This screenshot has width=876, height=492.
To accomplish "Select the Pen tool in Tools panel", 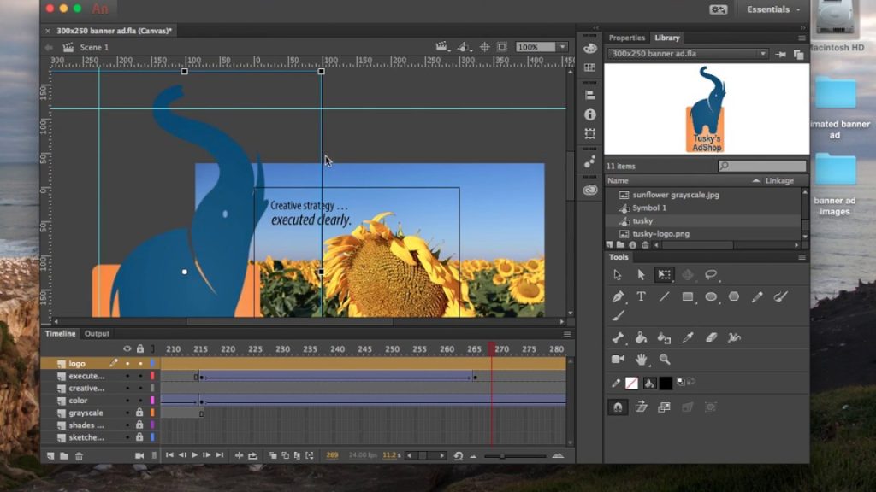I will point(618,297).
